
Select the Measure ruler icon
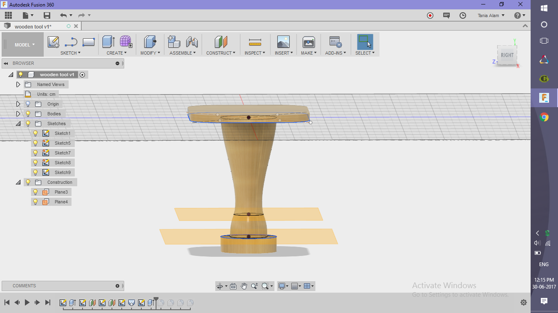point(255,42)
